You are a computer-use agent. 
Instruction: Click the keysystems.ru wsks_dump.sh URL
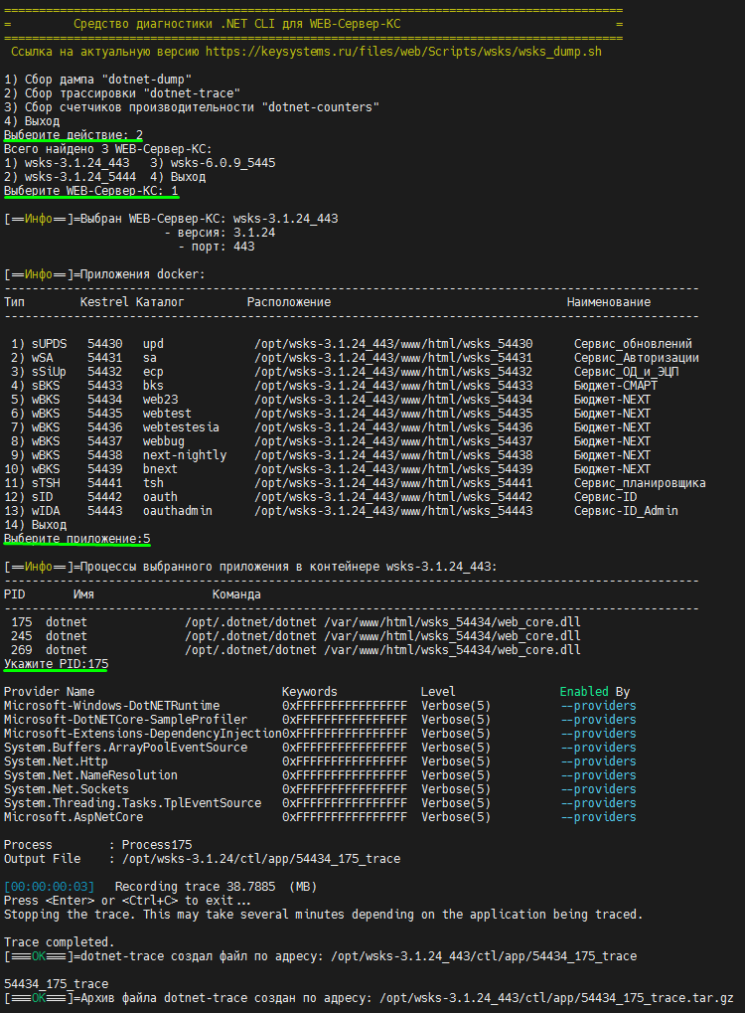click(403, 52)
